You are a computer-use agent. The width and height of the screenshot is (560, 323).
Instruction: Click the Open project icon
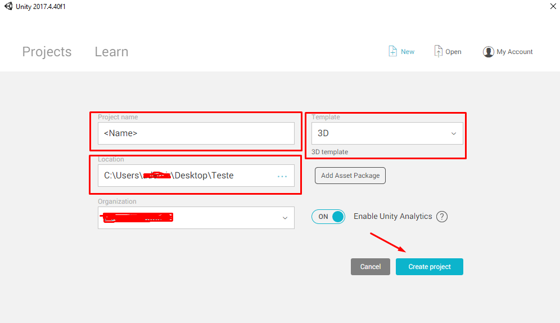tap(438, 51)
